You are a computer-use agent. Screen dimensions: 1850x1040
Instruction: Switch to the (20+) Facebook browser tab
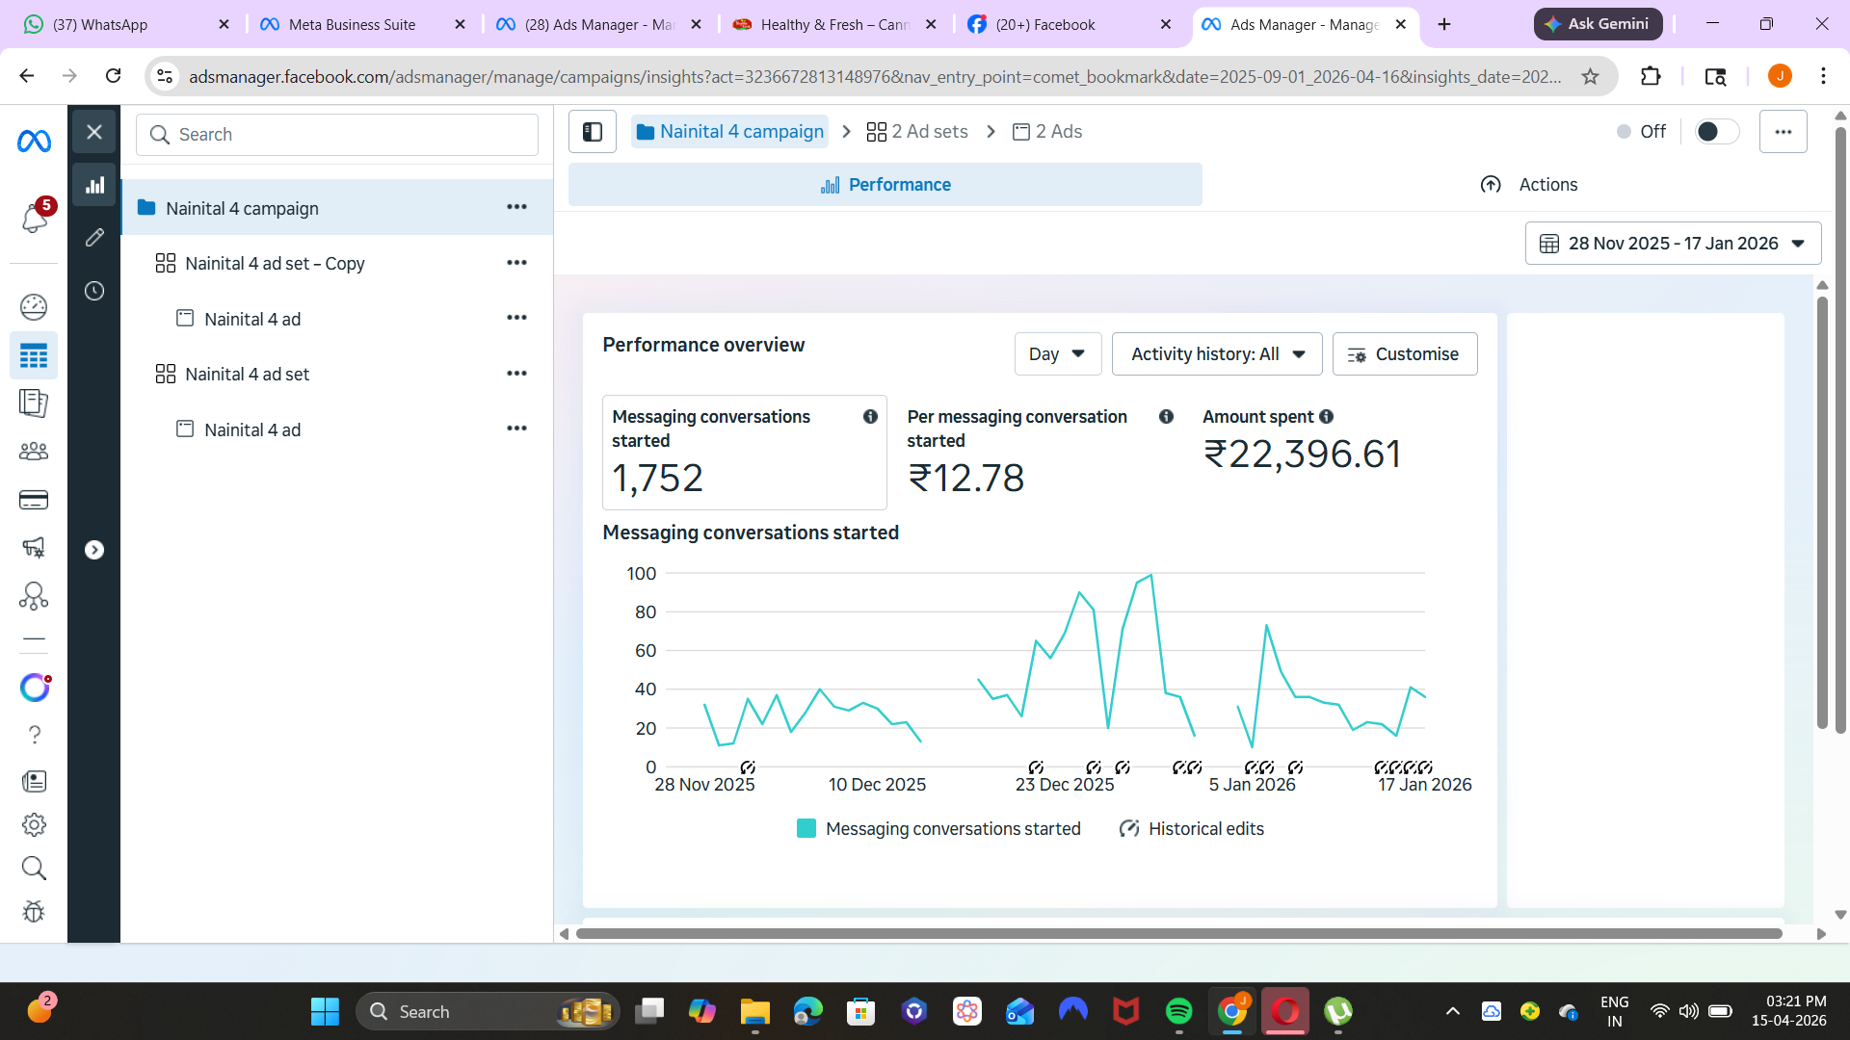point(1070,24)
